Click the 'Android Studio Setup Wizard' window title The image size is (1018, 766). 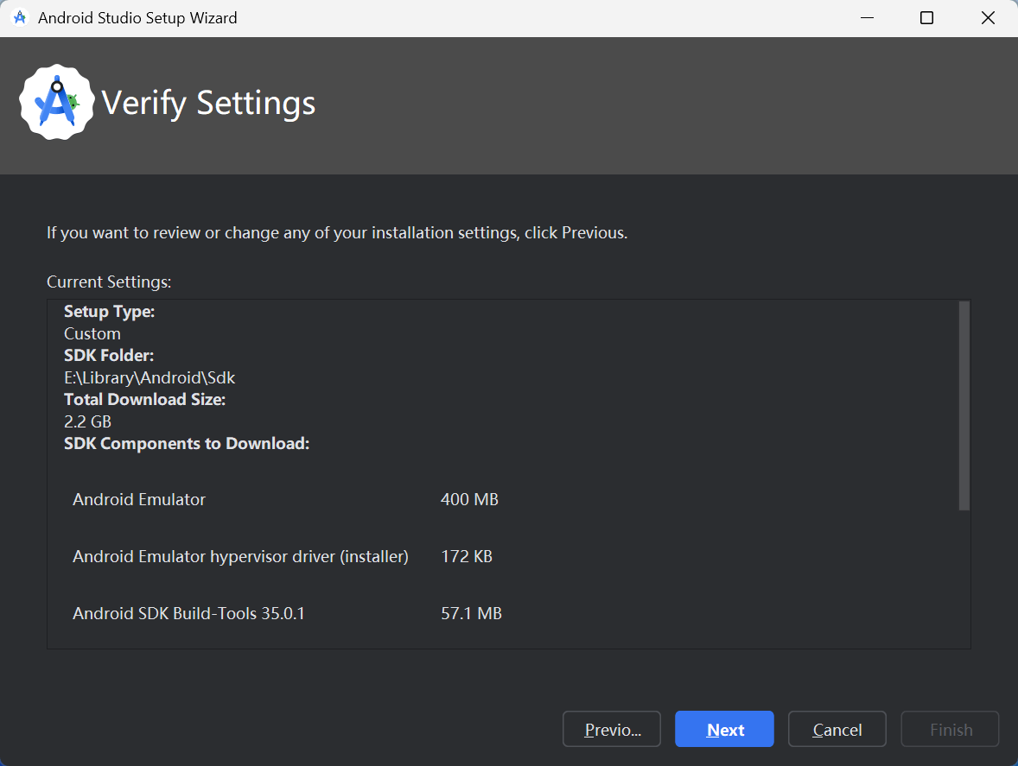coord(137,18)
